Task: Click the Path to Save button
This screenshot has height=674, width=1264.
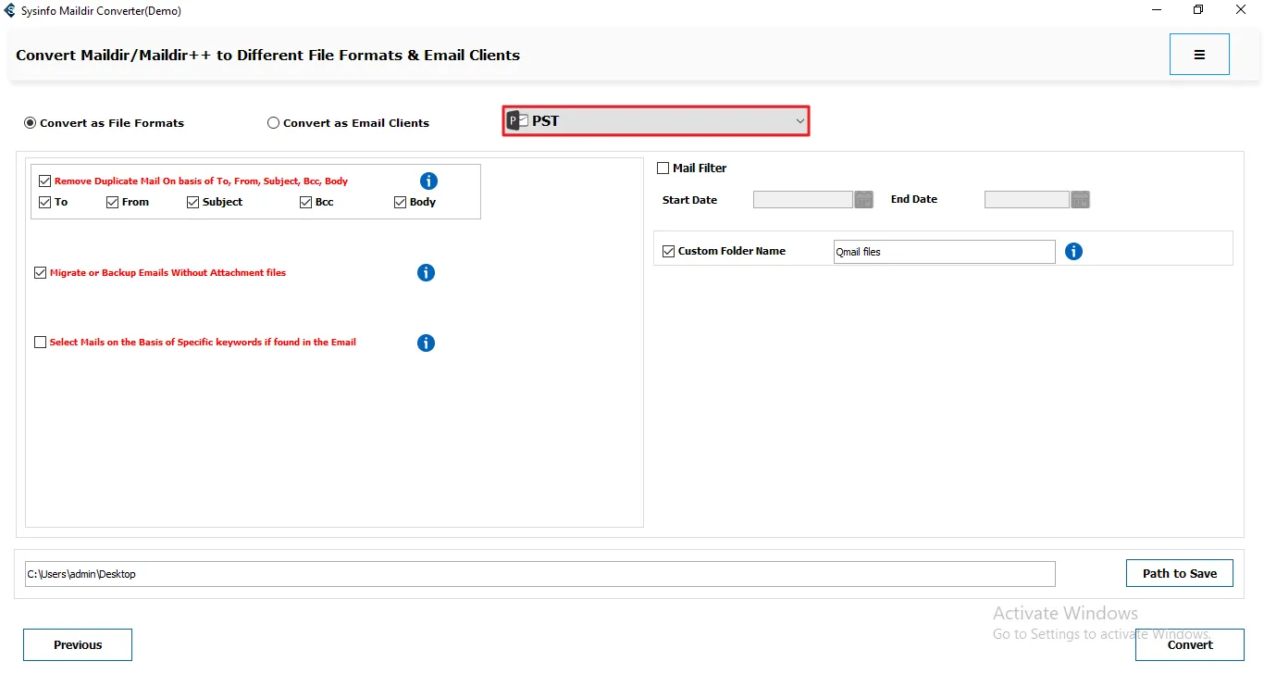Action: pyautogui.click(x=1179, y=573)
